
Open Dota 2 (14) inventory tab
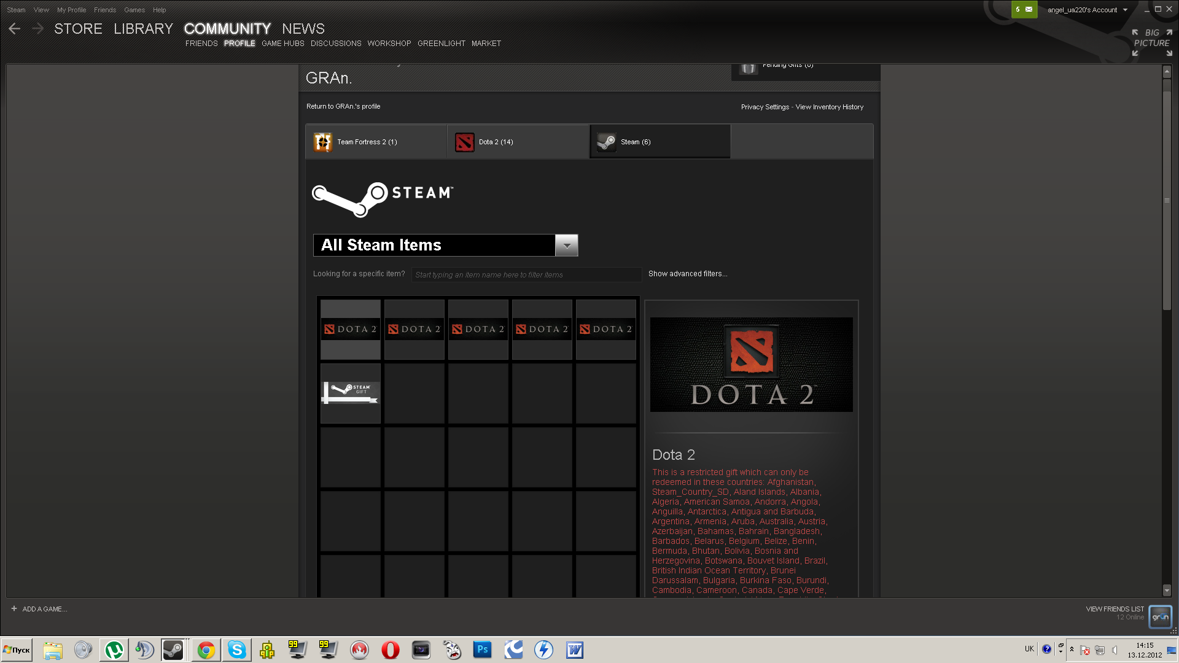[x=518, y=142]
